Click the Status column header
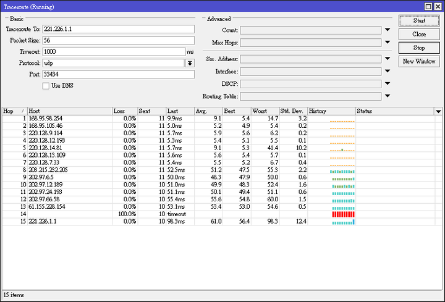This screenshot has height=302, width=445. pos(395,111)
